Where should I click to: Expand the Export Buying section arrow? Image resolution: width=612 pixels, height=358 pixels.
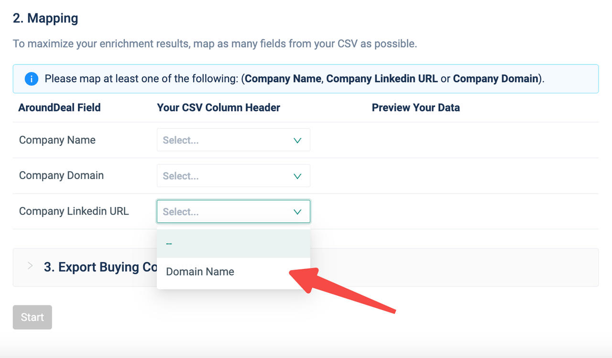[x=31, y=266]
